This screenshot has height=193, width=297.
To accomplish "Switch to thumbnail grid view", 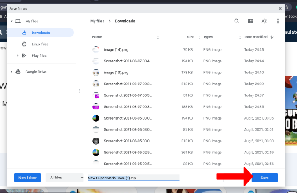I will 250,21.
